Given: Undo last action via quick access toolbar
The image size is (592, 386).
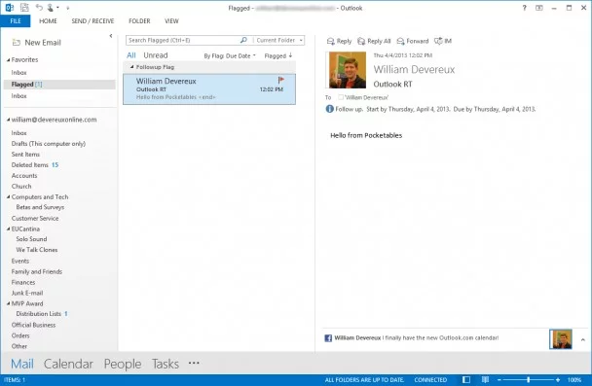Looking at the screenshot, I should tap(39, 7).
